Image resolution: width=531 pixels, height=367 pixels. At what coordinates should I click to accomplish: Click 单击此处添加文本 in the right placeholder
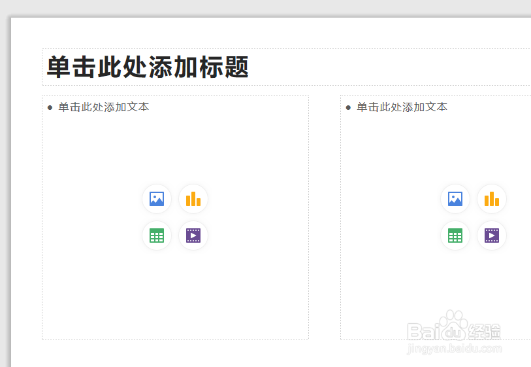click(x=402, y=107)
